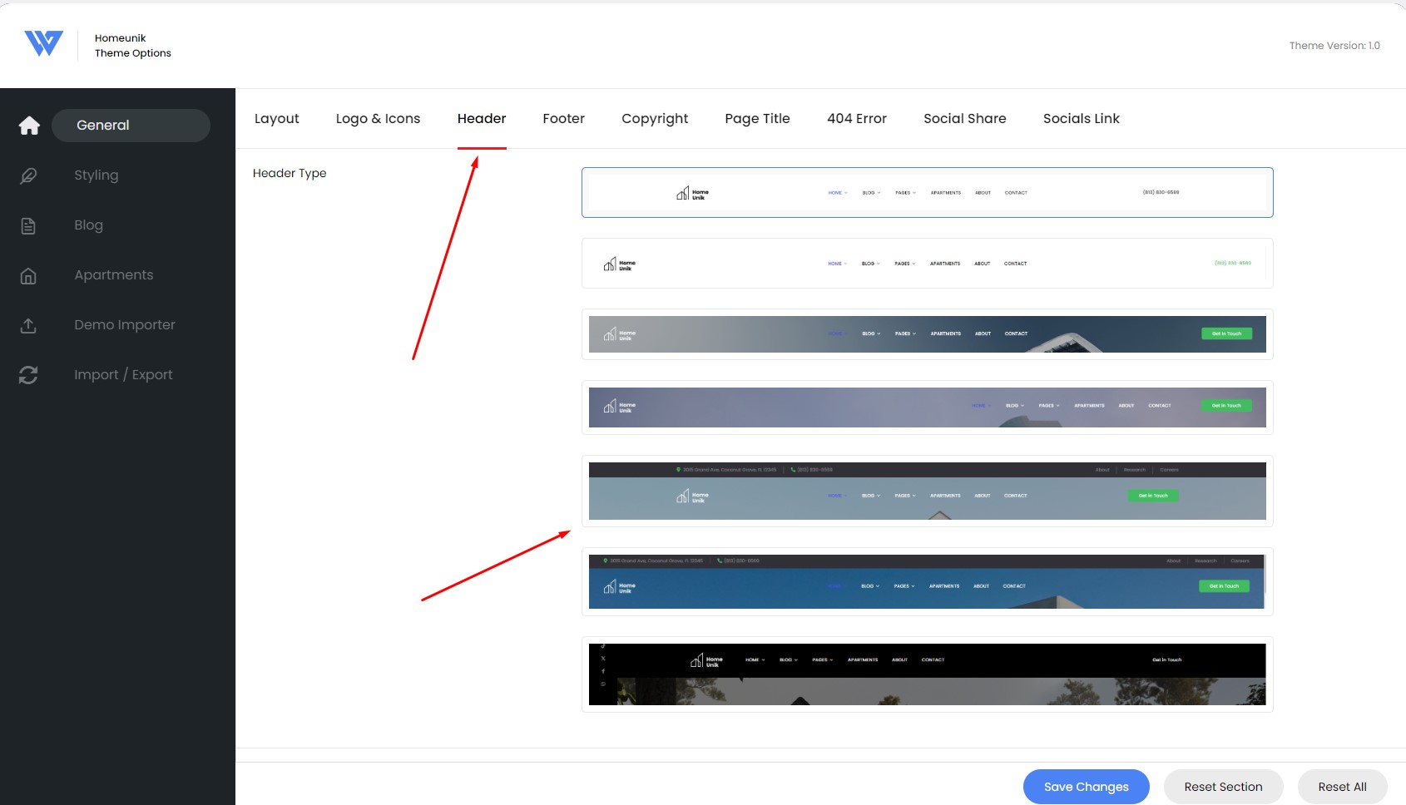Select the second white header layout thumbnail

[927, 264]
